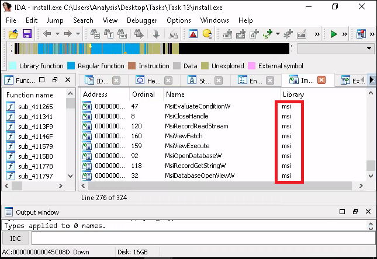The width and height of the screenshot is (377, 259).
Task: Select function sub_41146F
Action: pyautogui.click(x=35, y=136)
